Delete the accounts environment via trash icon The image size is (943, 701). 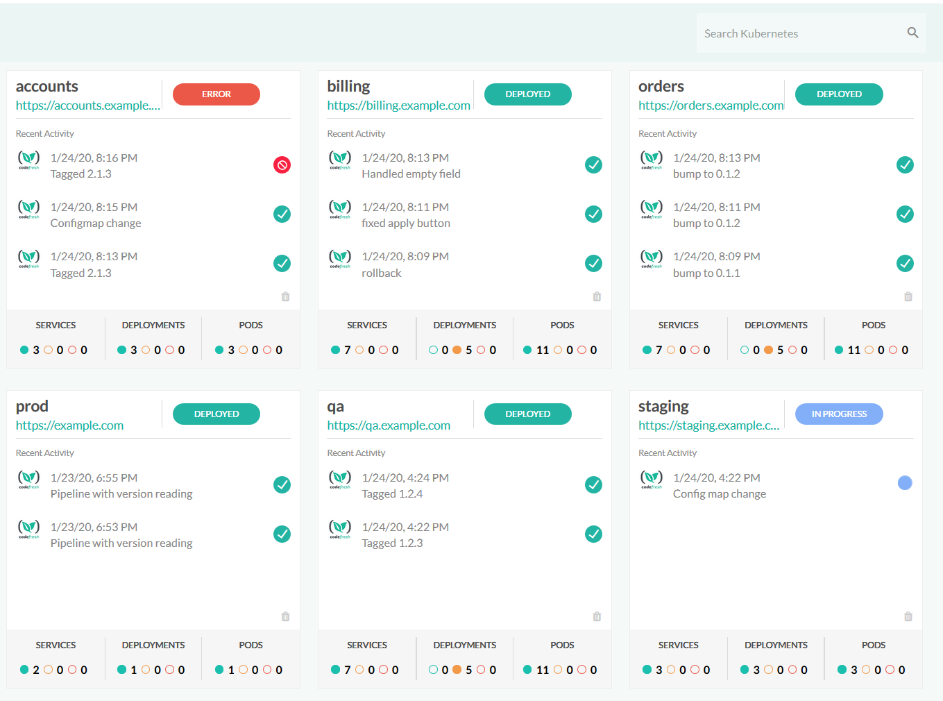pyautogui.click(x=285, y=296)
